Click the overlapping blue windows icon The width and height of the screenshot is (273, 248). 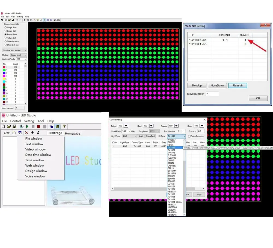51,126
